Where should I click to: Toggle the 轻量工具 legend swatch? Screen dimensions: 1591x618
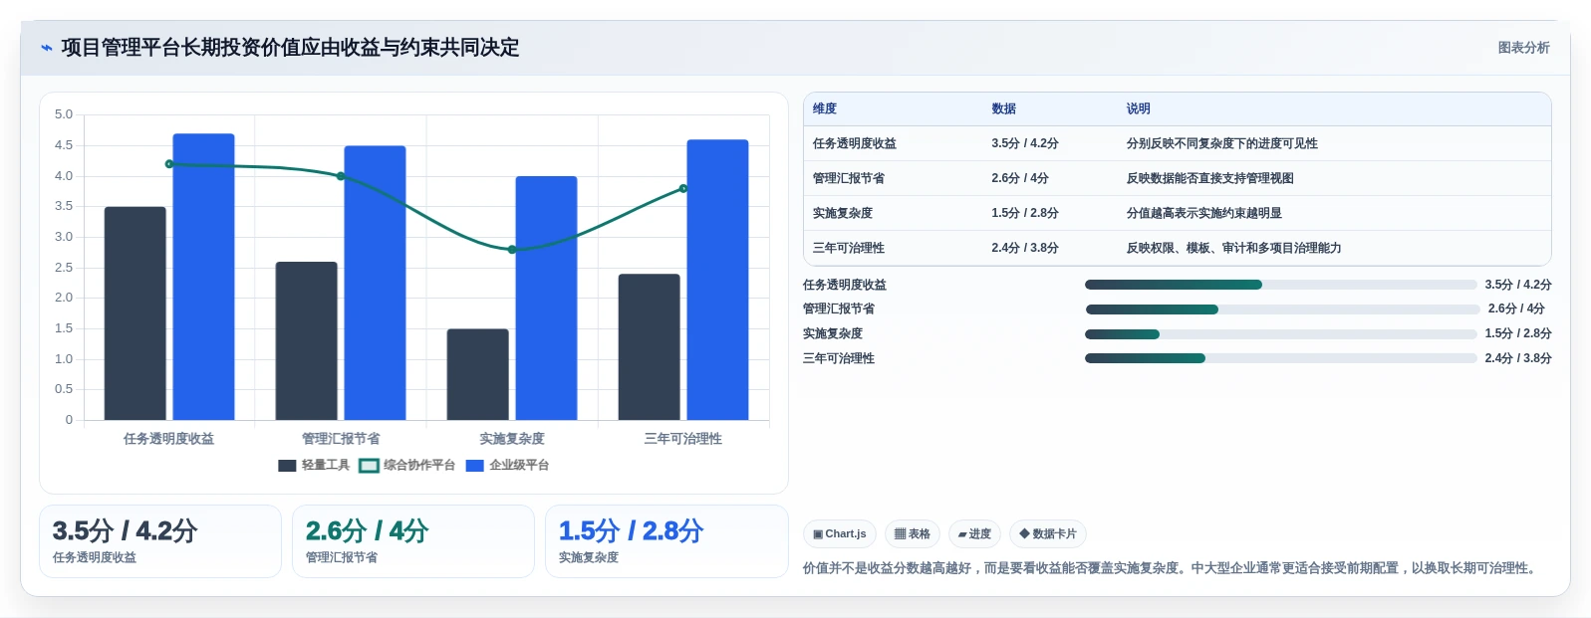(287, 466)
